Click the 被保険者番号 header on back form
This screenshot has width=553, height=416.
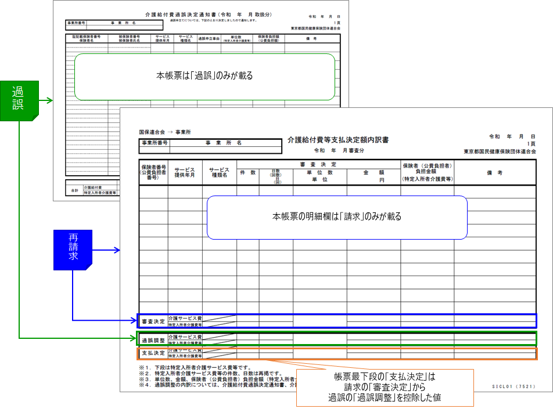tap(129, 37)
